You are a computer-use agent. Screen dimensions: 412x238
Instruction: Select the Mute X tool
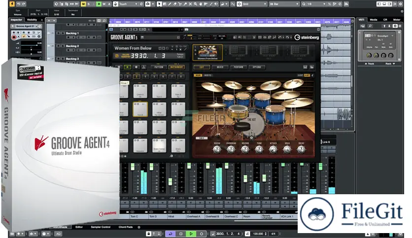(191, 4)
